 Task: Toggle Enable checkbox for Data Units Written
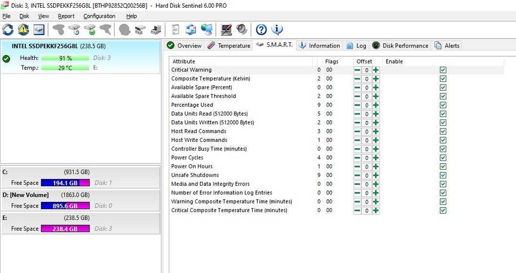pyautogui.click(x=443, y=122)
